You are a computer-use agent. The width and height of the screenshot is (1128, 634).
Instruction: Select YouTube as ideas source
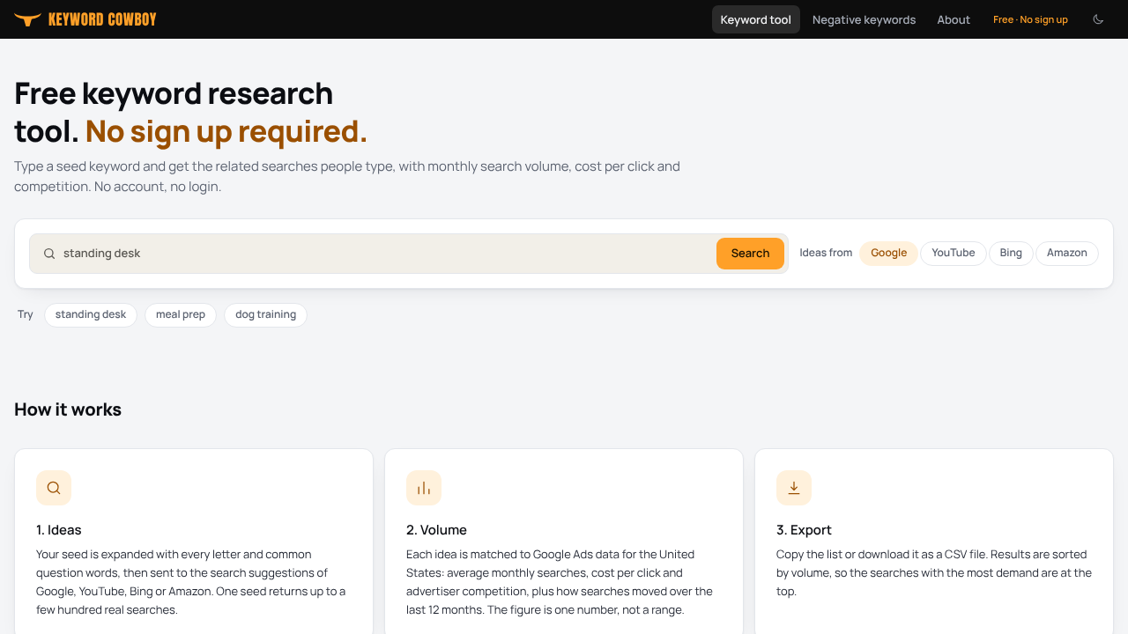point(954,253)
